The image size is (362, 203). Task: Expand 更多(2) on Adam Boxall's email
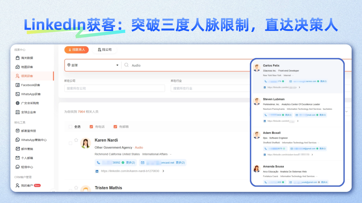[323, 149]
